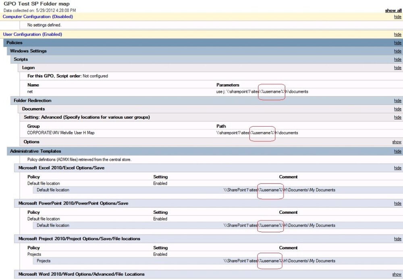
Task: Hide the Logon scripts section
Action: point(398,67)
